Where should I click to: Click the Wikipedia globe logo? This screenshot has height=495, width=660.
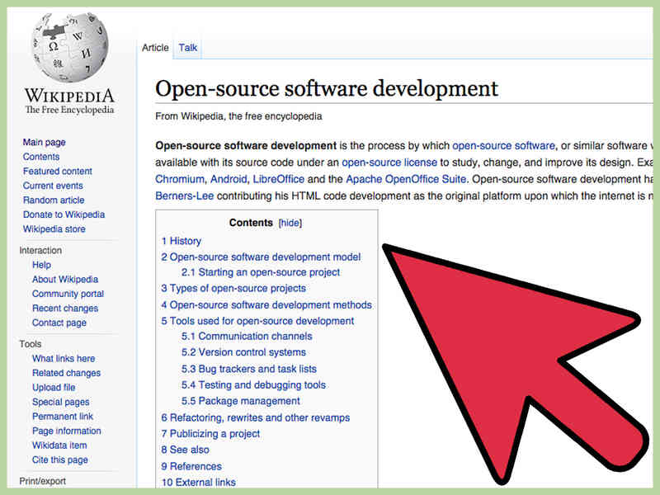point(69,47)
